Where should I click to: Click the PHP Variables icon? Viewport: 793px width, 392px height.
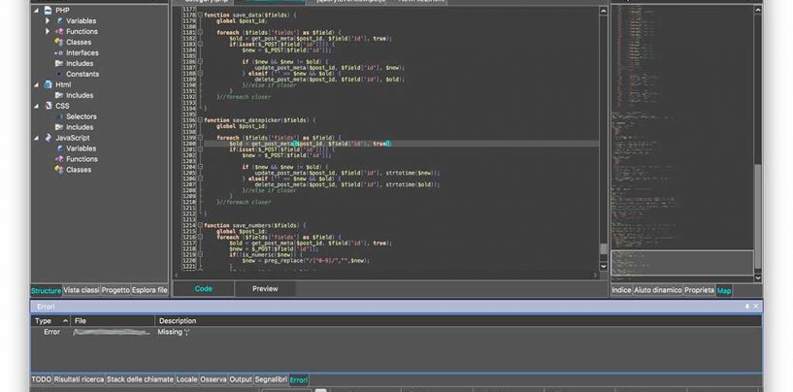pos(59,20)
